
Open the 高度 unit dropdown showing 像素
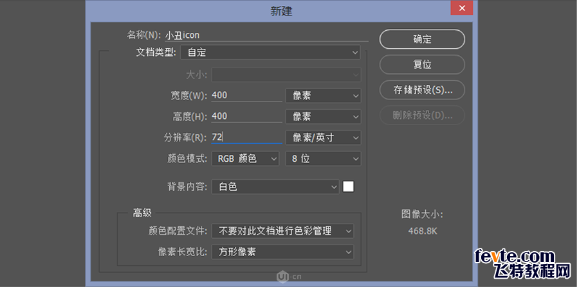[x=322, y=117]
